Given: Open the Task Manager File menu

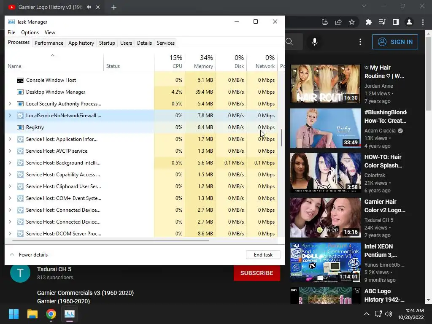Looking at the screenshot, I should [x=11, y=32].
